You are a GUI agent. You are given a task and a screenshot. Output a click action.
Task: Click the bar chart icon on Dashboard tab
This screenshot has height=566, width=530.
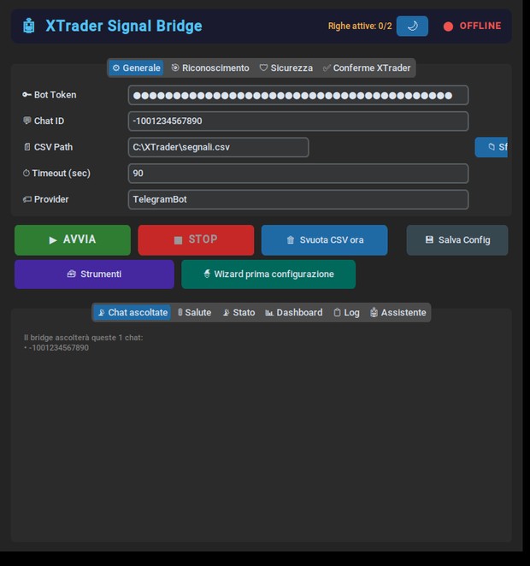click(269, 313)
